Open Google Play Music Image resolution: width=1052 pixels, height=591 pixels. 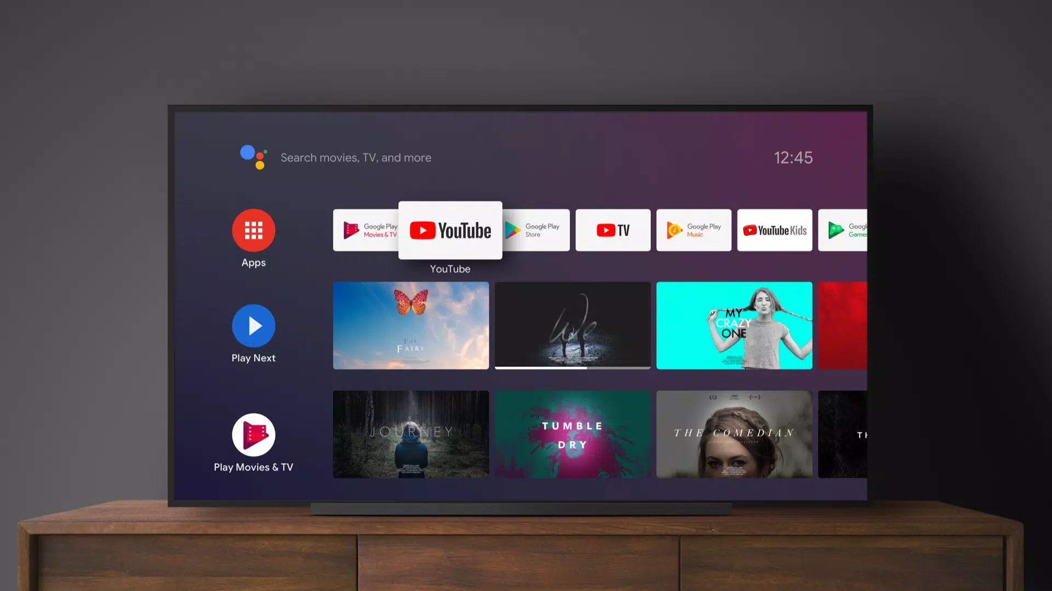point(694,230)
